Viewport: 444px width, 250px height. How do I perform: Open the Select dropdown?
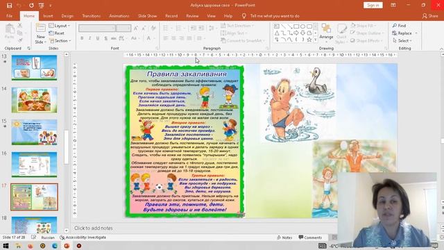click(x=402, y=41)
